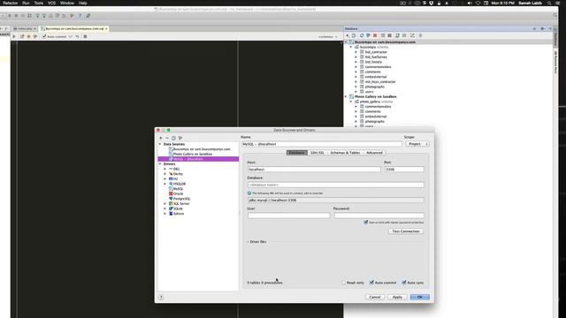Viewport: 566px width, 318px height.
Task: Select the photographs table under buscompa schema
Action: 374,87
